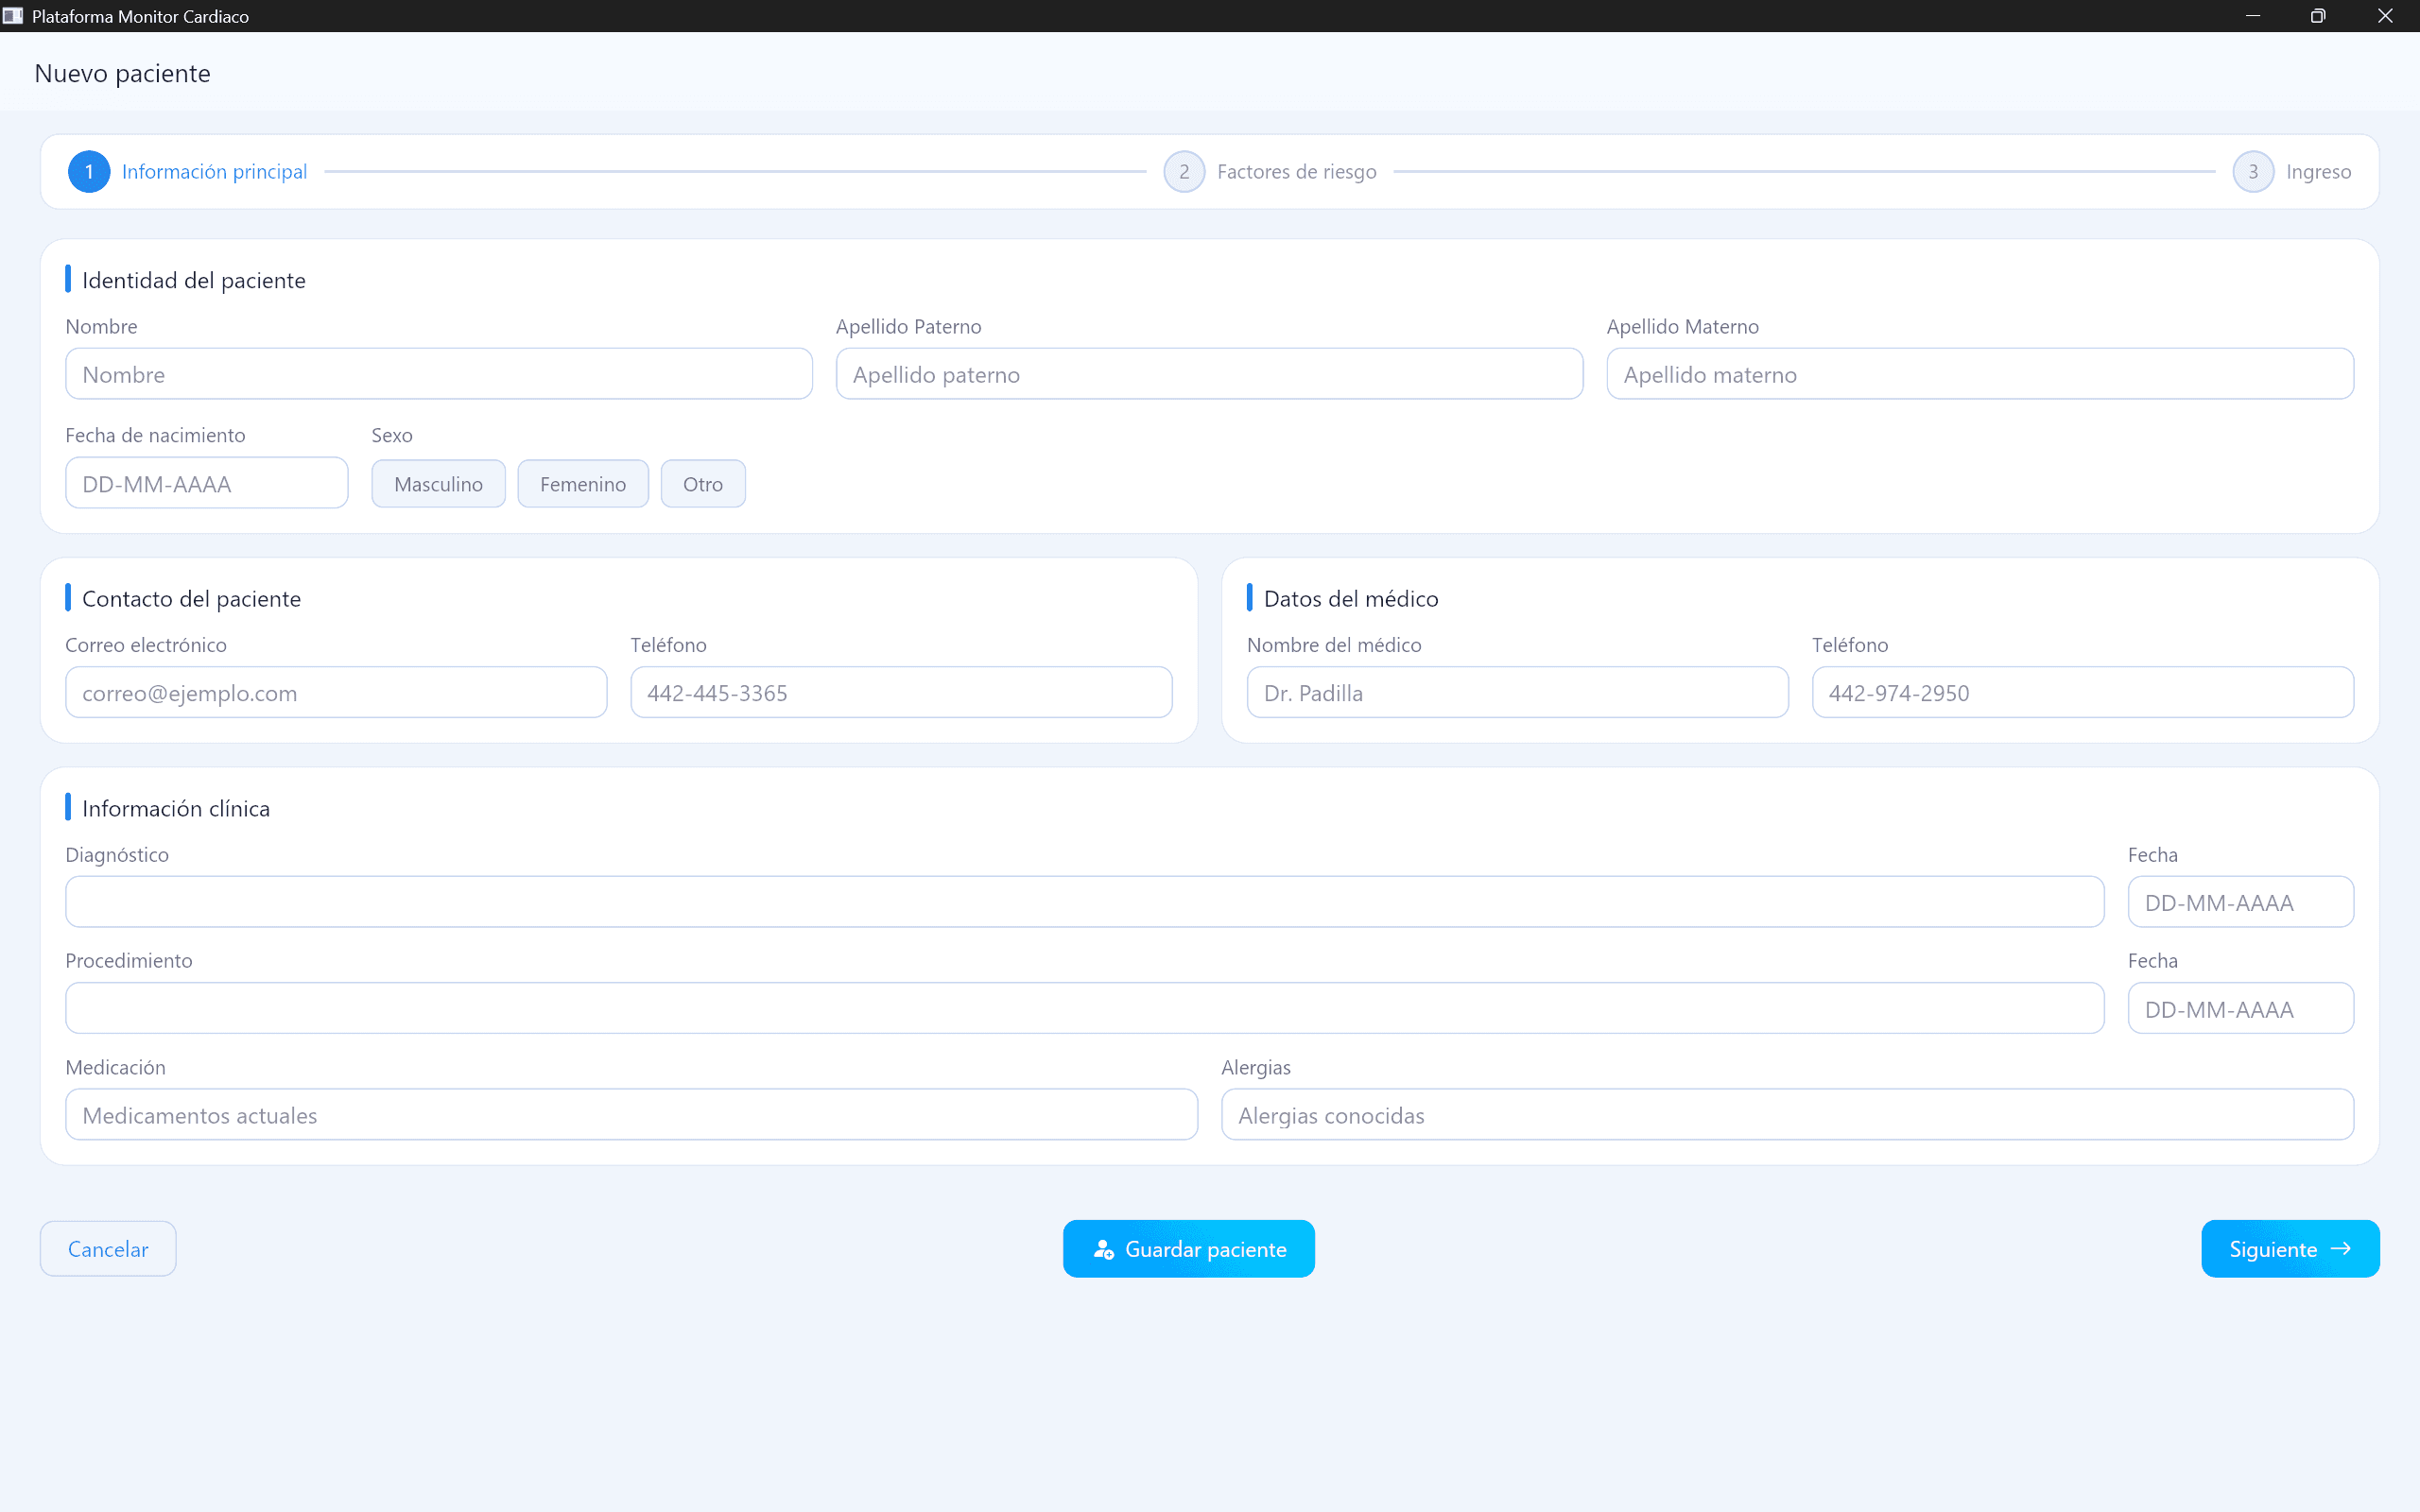Click the Contacto del paciente heading
The image size is (2420, 1512).
click(x=191, y=598)
